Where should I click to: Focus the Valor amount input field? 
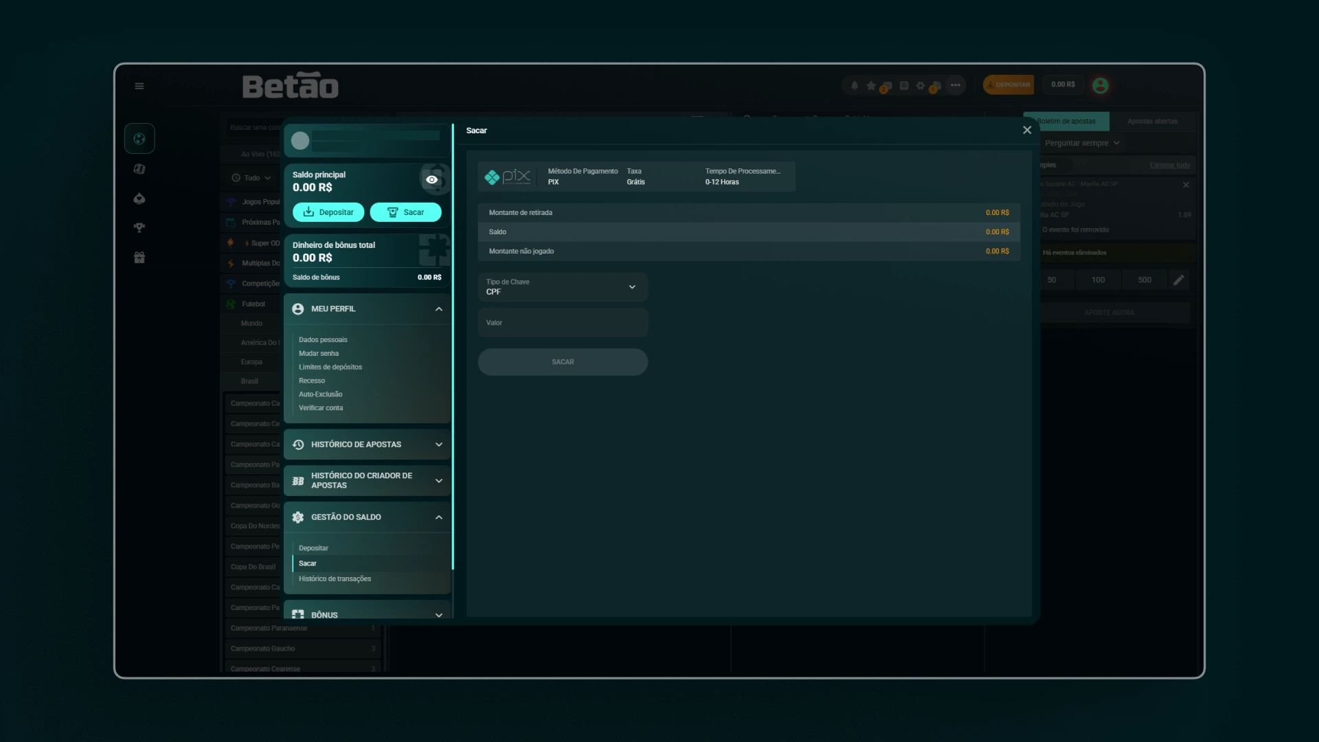[563, 323]
